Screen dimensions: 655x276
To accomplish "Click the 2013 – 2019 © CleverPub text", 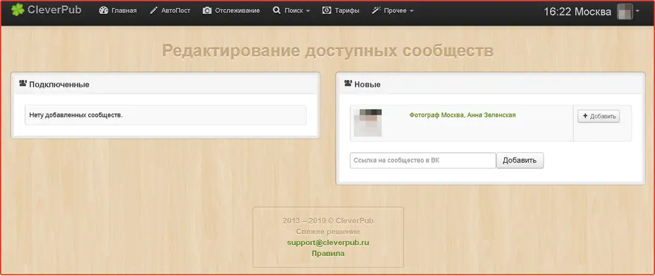I will [328, 221].
